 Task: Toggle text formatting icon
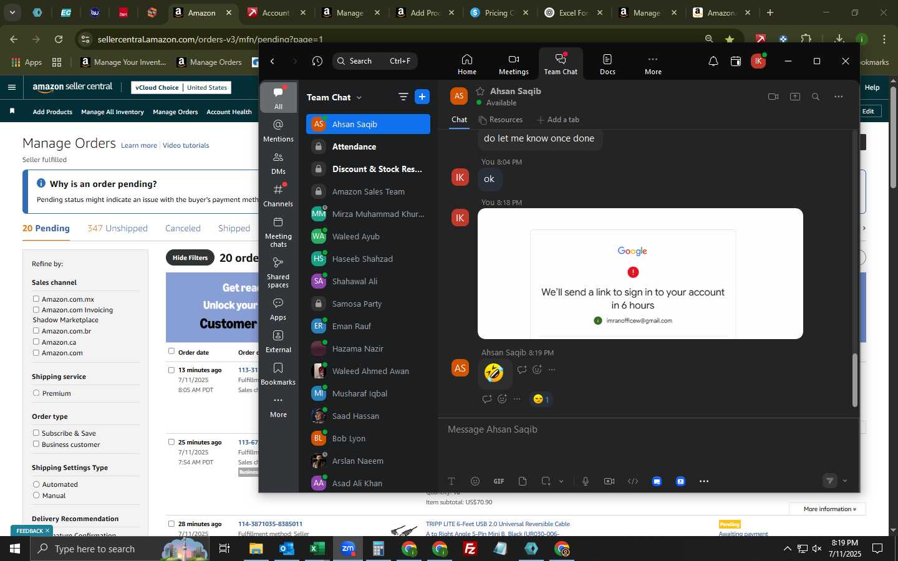(451, 481)
